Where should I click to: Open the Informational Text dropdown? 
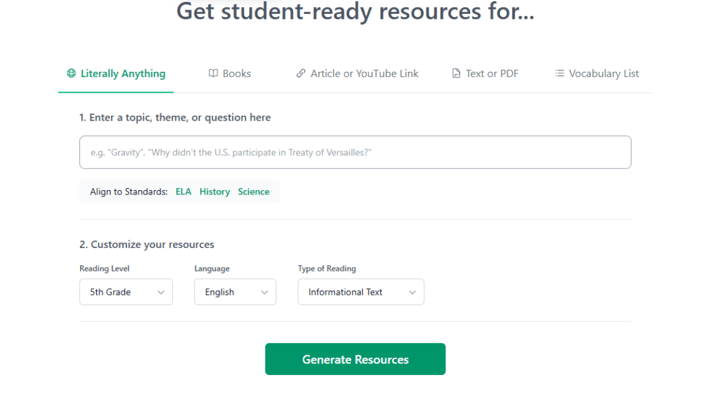coord(360,292)
